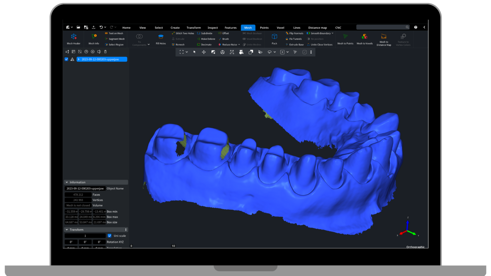Select the Decimate tool
The width and height of the screenshot is (491, 276).
[x=206, y=44]
